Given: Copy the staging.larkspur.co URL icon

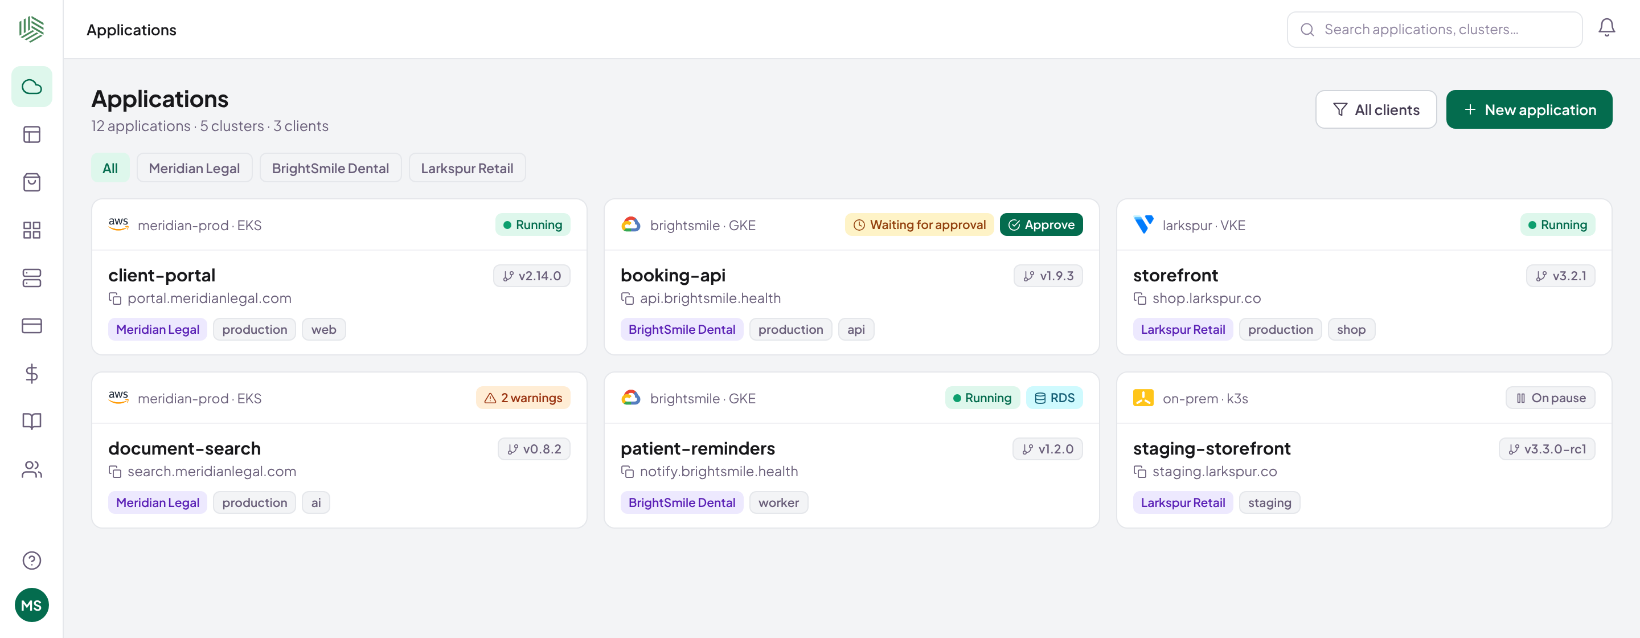Looking at the screenshot, I should coord(1139,472).
